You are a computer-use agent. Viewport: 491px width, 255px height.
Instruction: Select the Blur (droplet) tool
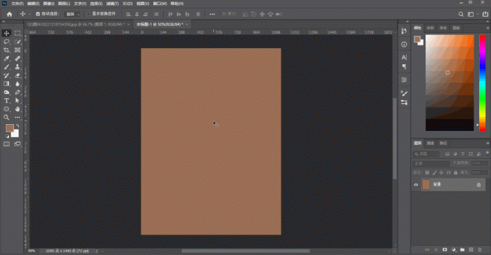pyautogui.click(x=17, y=84)
